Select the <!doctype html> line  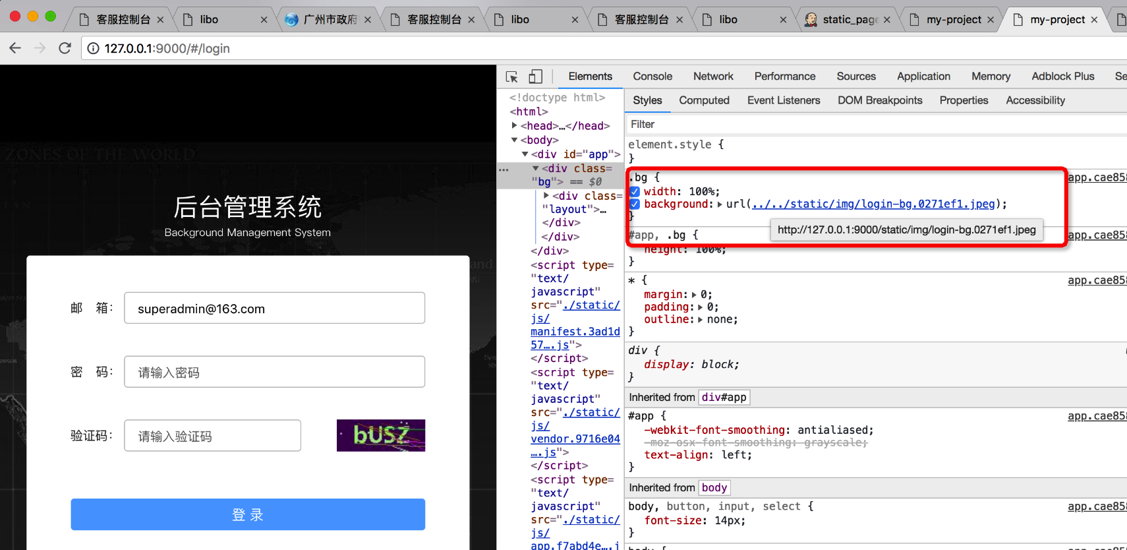pos(557,98)
